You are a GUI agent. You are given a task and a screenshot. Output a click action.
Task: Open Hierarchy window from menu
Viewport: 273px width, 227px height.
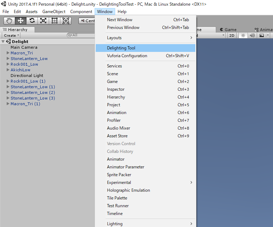(x=146, y=97)
